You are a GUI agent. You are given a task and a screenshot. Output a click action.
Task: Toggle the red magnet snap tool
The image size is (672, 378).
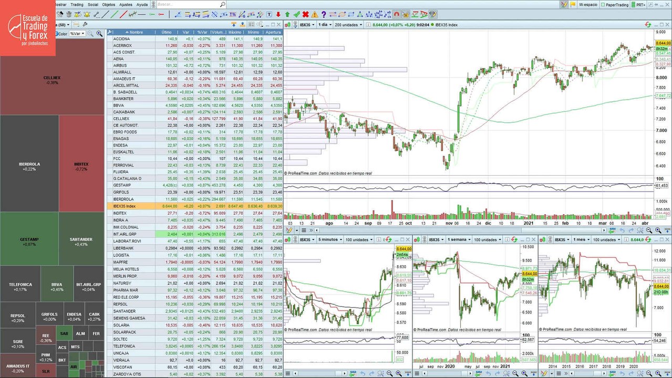click(x=396, y=14)
